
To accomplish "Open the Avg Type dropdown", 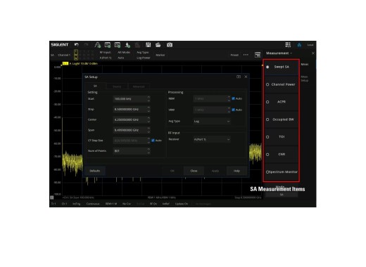I will [212, 121].
